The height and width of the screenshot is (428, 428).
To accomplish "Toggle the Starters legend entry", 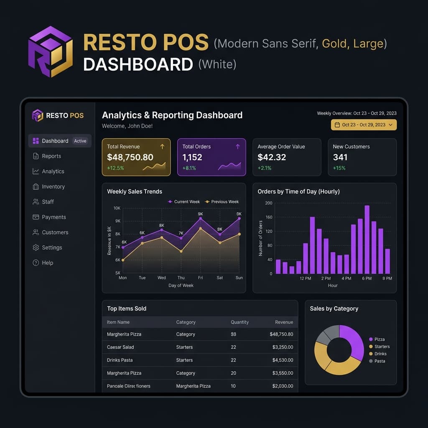I will point(380,346).
